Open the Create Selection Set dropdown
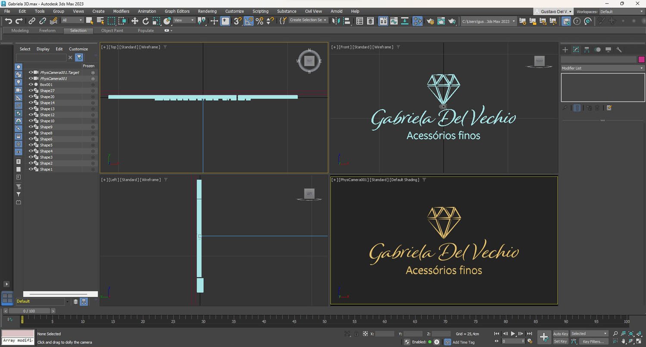The width and height of the screenshot is (646, 347). pyautogui.click(x=308, y=20)
